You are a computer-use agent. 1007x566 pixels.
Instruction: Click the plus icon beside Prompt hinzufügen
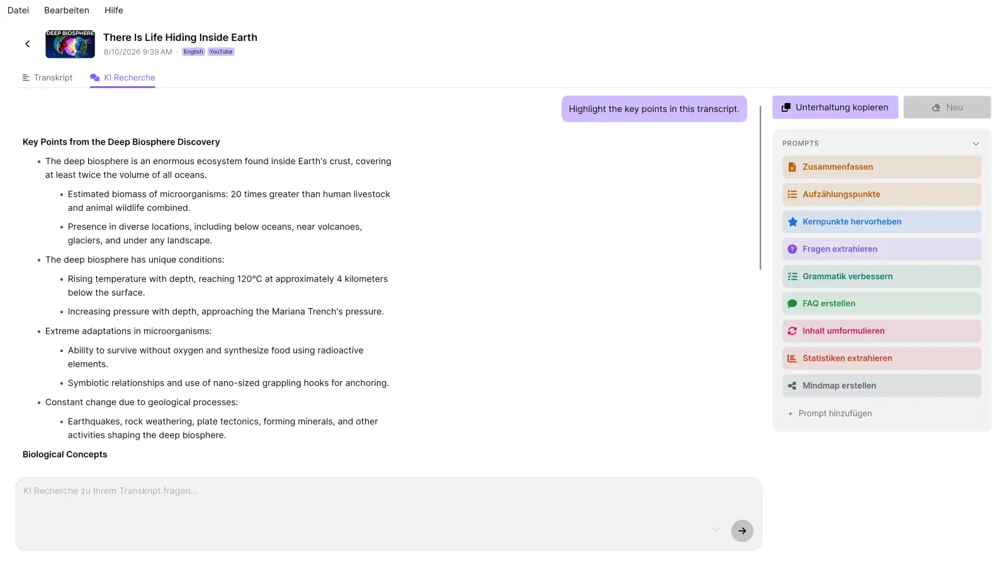[790, 414]
